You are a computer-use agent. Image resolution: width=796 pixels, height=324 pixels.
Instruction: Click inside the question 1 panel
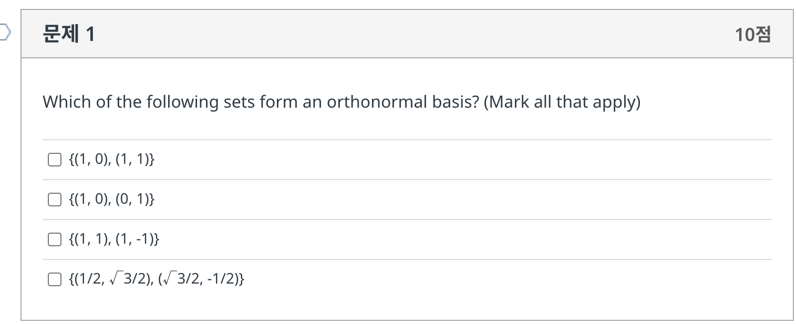click(x=399, y=184)
